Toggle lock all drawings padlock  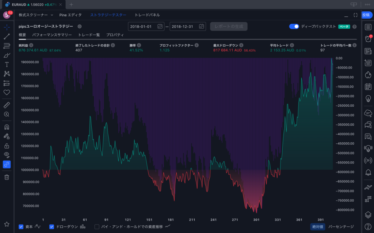point(7,146)
